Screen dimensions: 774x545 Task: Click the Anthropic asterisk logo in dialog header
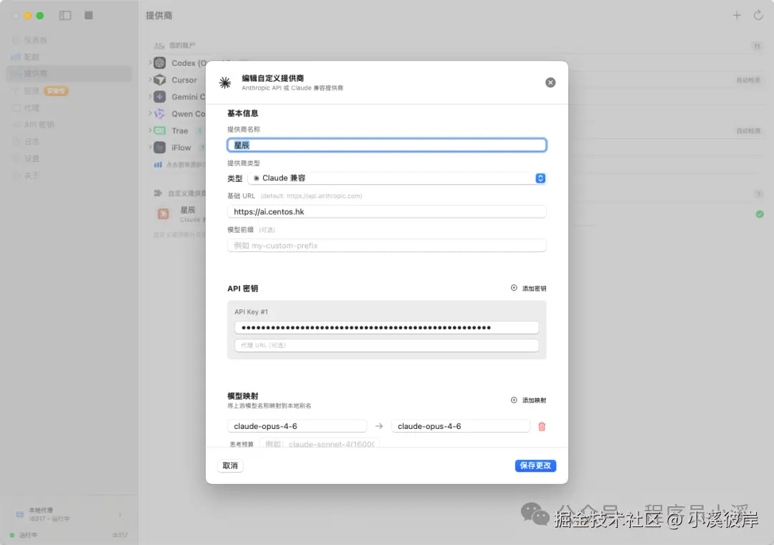(x=225, y=82)
